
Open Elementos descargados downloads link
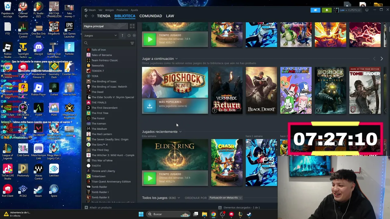pos(242,207)
